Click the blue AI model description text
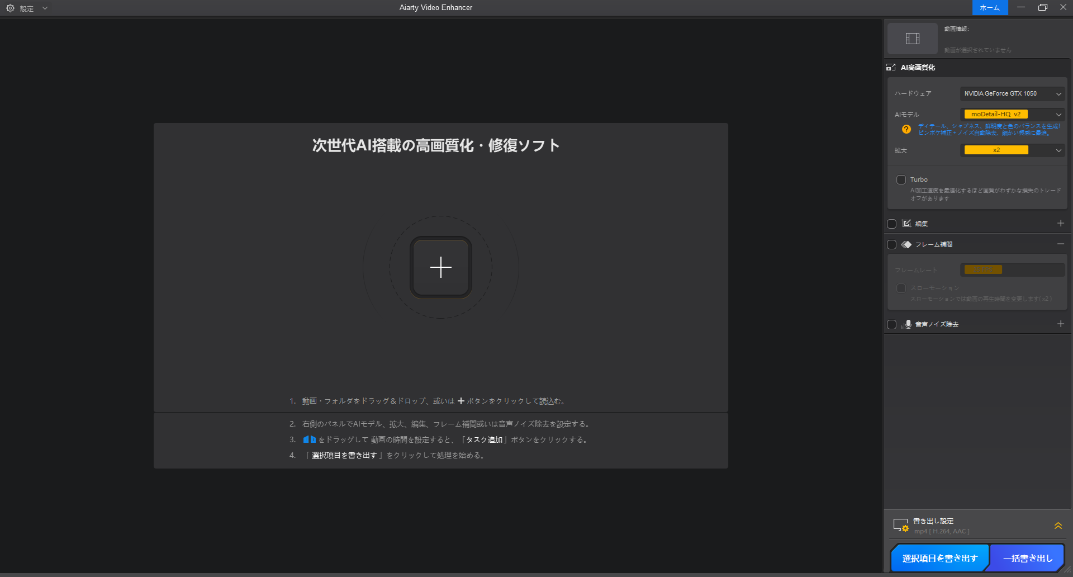This screenshot has width=1073, height=577. click(989, 129)
